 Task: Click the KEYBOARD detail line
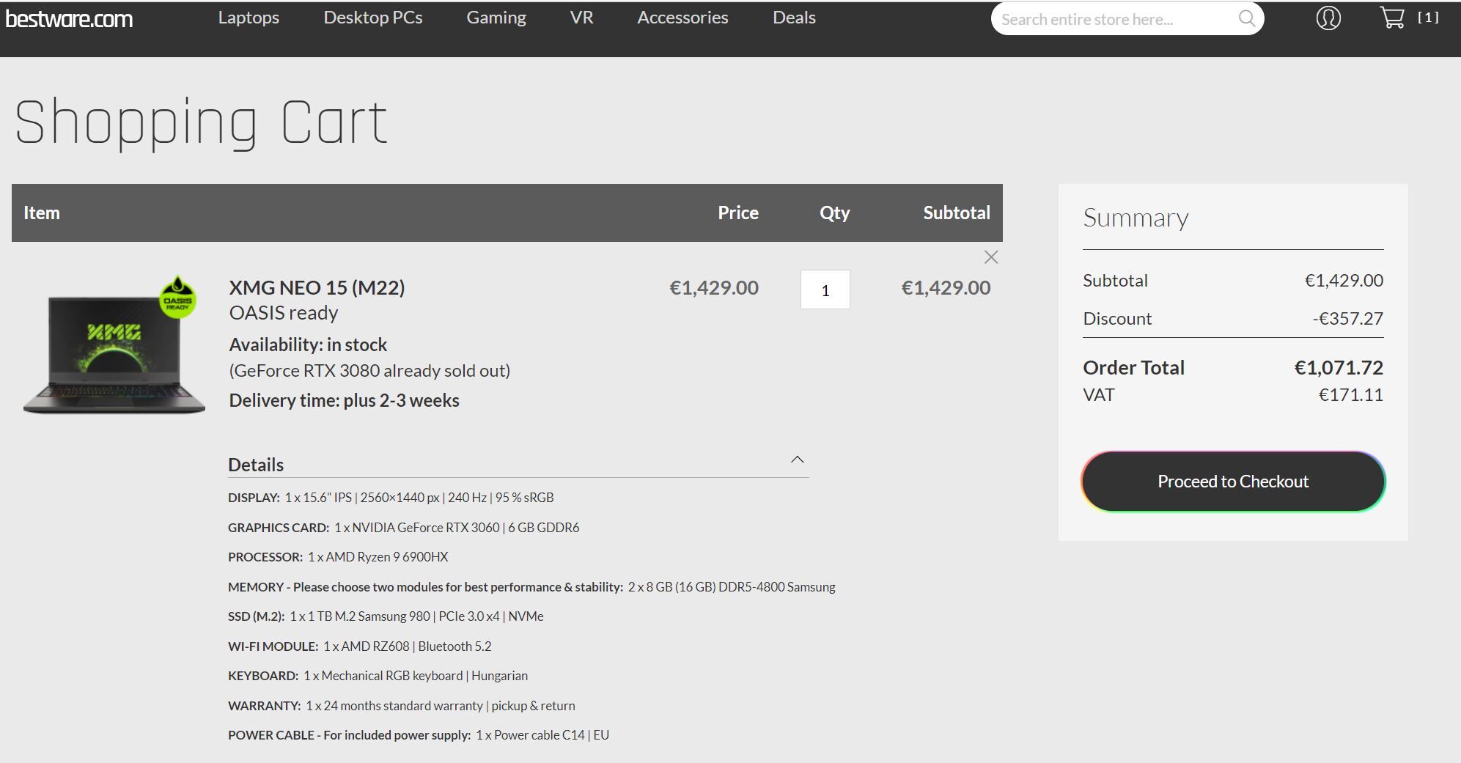[378, 676]
